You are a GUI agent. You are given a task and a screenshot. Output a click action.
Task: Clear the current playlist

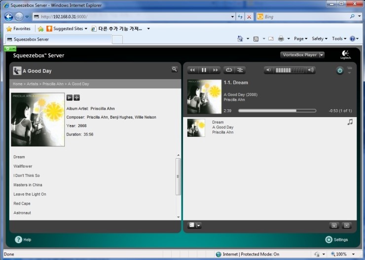pos(347,225)
